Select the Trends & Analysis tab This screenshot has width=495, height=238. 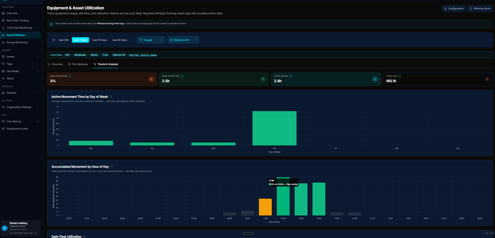[x=106, y=64]
